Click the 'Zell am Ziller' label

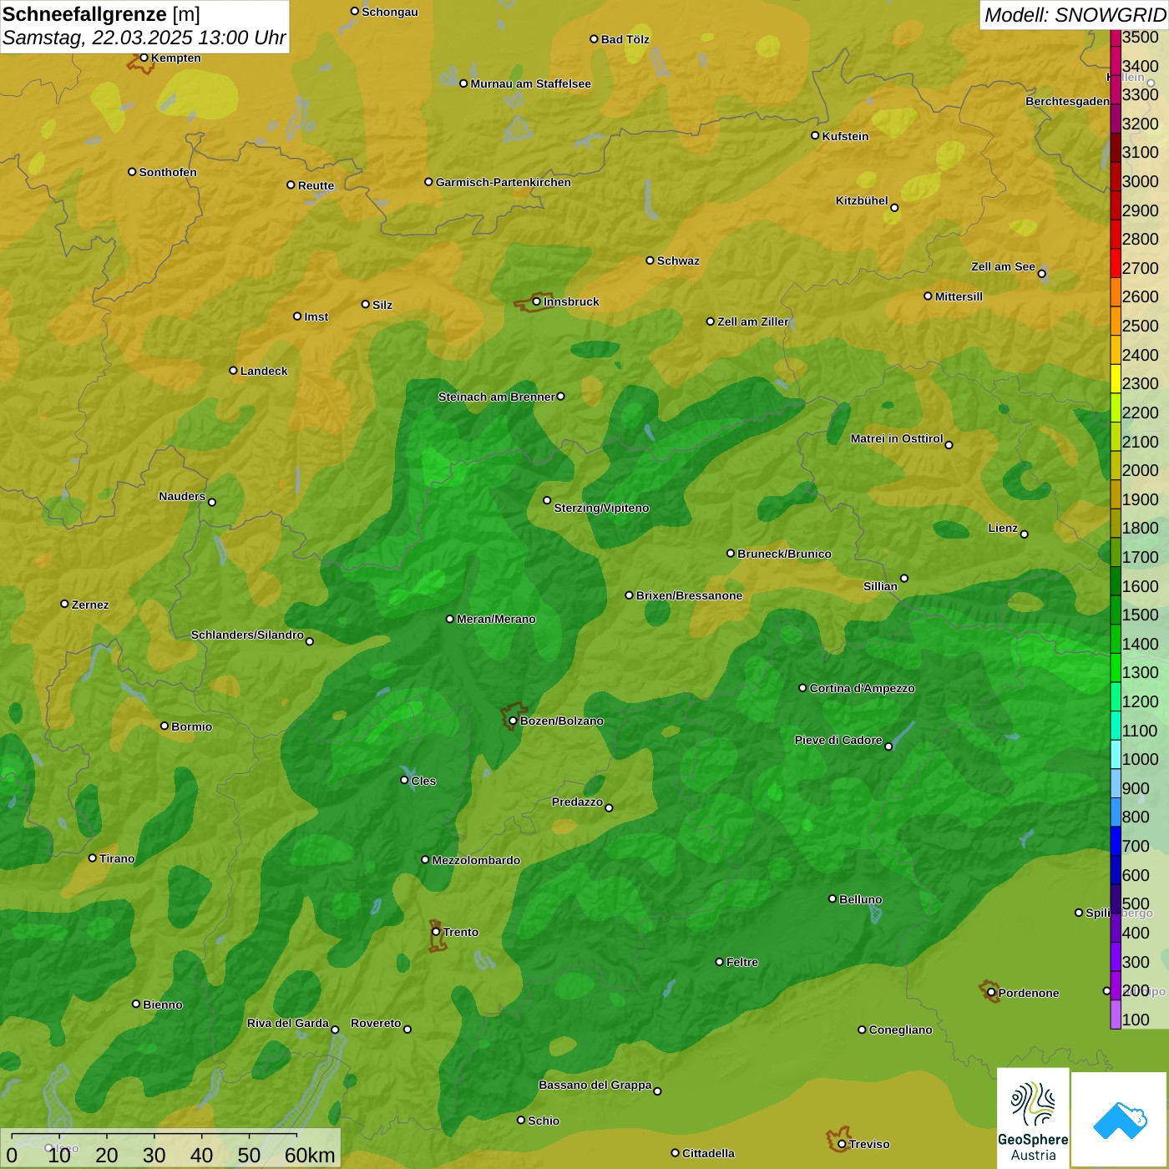pyautogui.click(x=753, y=321)
